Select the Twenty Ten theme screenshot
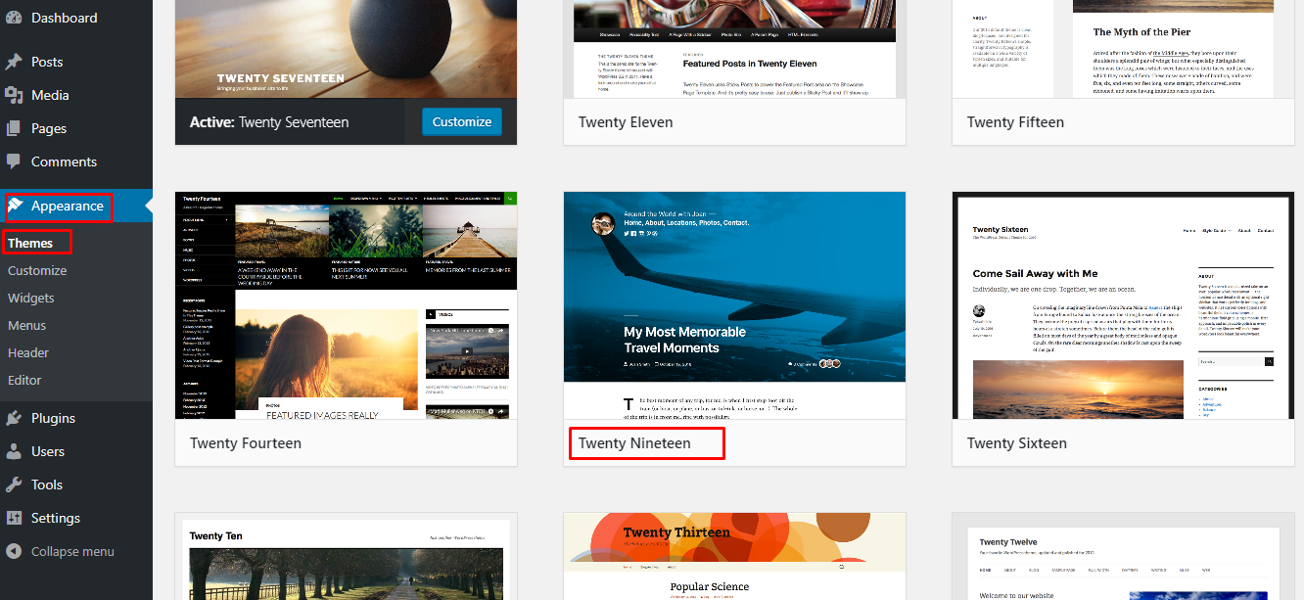Image resolution: width=1304 pixels, height=600 pixels. pyautogui.click(x=346, y=556)
